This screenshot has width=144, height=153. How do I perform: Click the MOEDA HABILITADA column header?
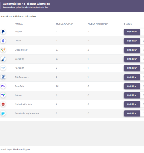click(98, 24)
